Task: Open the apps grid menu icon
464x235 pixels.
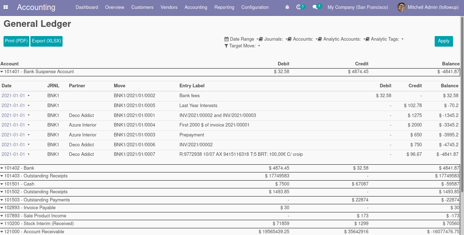Action: pos(6,7)
